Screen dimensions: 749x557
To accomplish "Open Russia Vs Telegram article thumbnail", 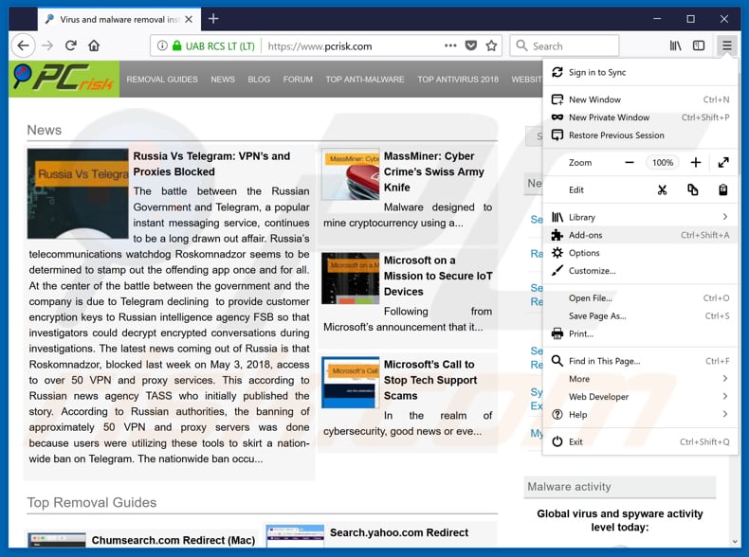I will [x=78, y=194].
